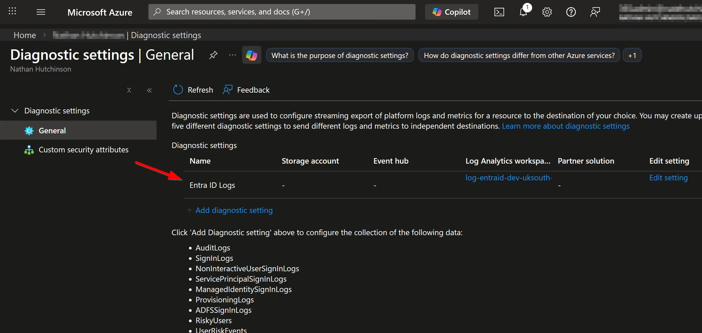Show more Copilot suggestions with +1

[632, 55]
